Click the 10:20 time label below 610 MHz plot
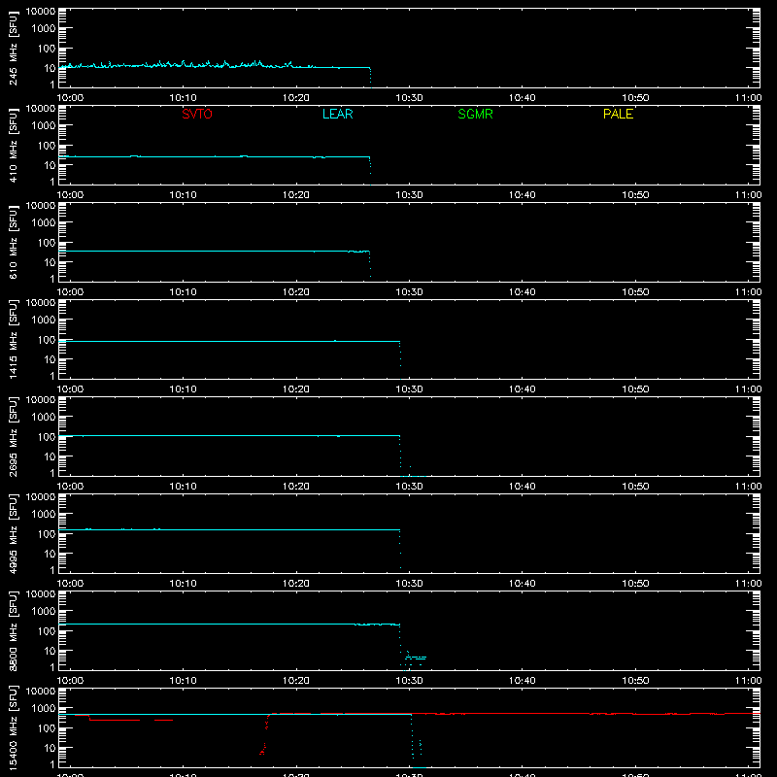This screenshot has width=777, height=777. tap(296, 292)
